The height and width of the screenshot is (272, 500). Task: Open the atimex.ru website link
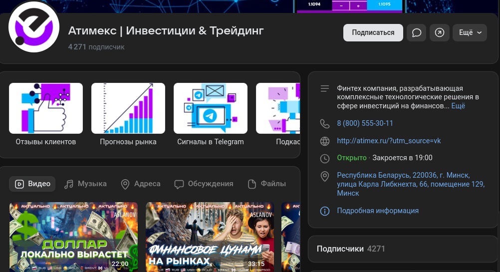(x=389, y=141)
